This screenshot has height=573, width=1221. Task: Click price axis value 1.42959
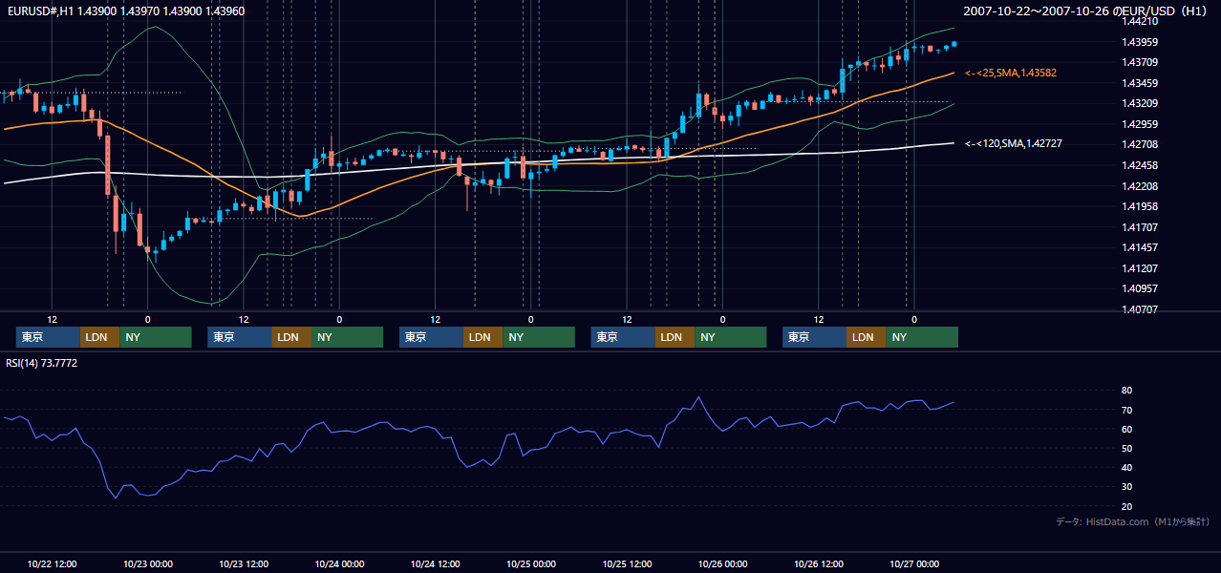[1139, 124]
